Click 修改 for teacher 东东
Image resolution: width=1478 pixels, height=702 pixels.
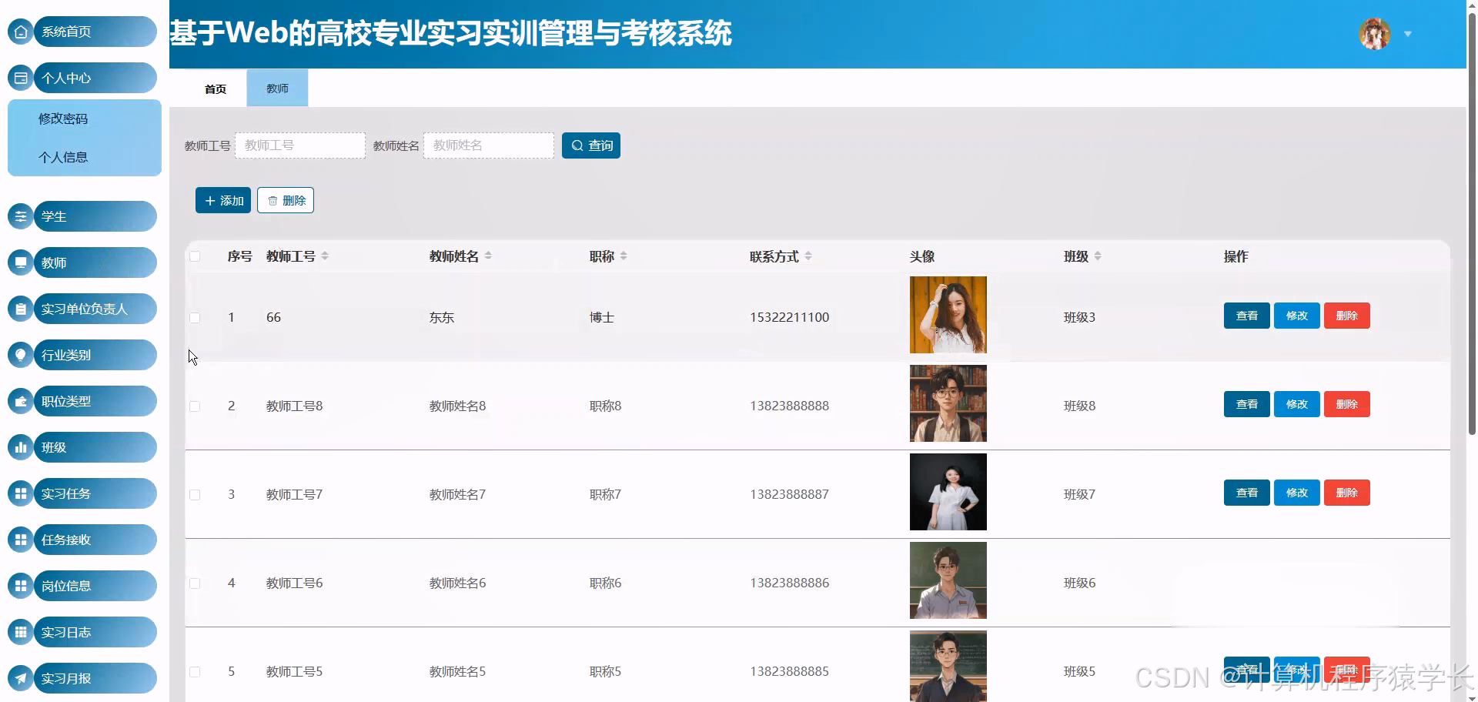pyautogui.click(x=1296, y=316)
